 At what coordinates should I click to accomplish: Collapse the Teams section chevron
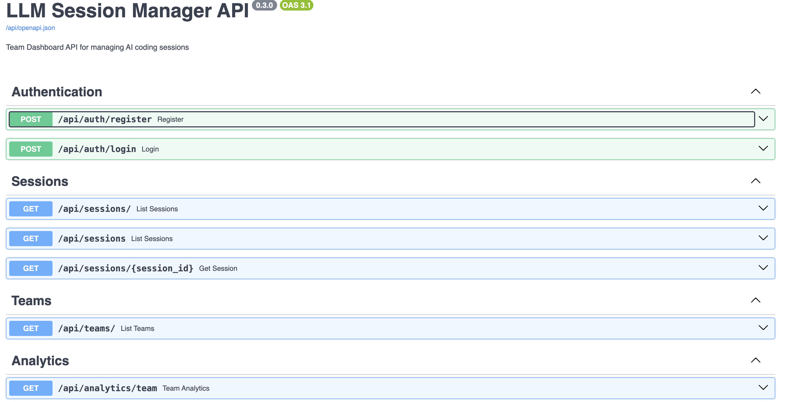pos(755,300)
